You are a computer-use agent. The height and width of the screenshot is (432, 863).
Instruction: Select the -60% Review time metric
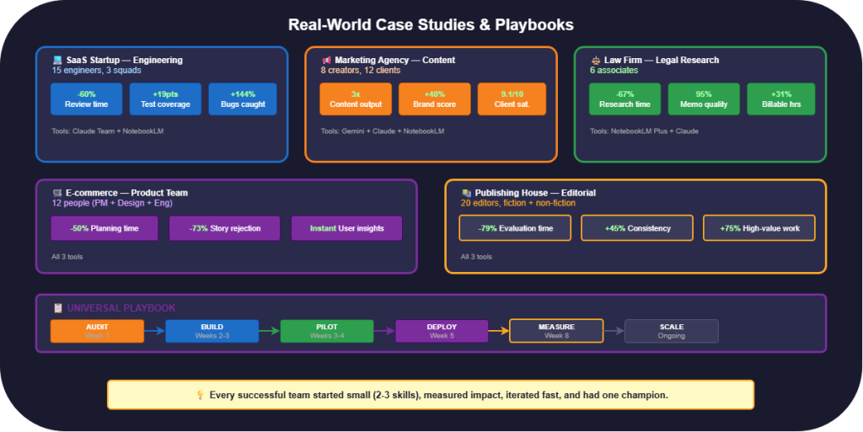[87, 99]
